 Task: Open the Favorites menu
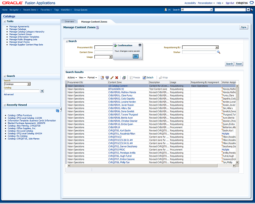(x=46, y=10)
